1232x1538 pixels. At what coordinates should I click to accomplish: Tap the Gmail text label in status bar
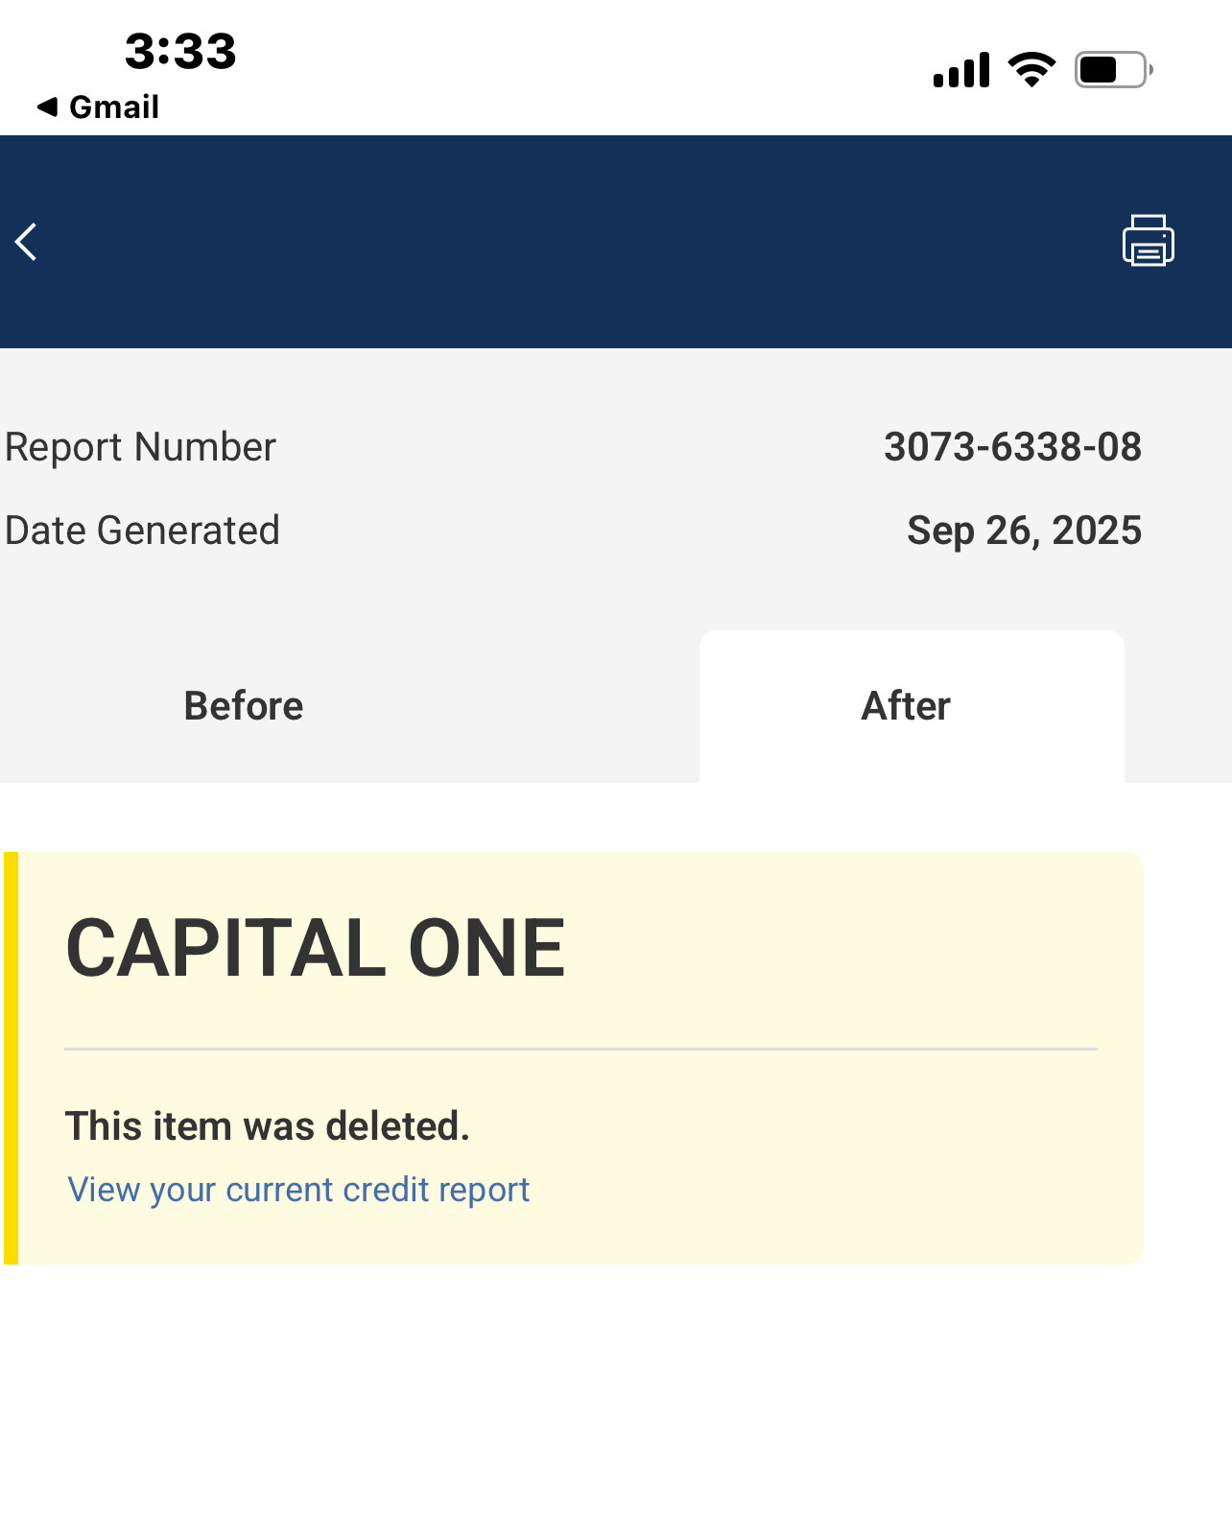[114, 106]
